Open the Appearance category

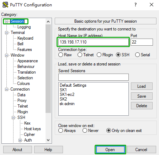point(28,61)
